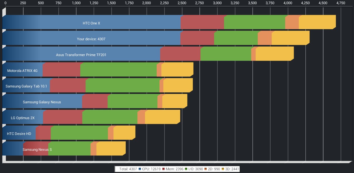This screenshot has width=354, height=173.
Task: Click the "4,750" axis tick label
Action: 341,3
